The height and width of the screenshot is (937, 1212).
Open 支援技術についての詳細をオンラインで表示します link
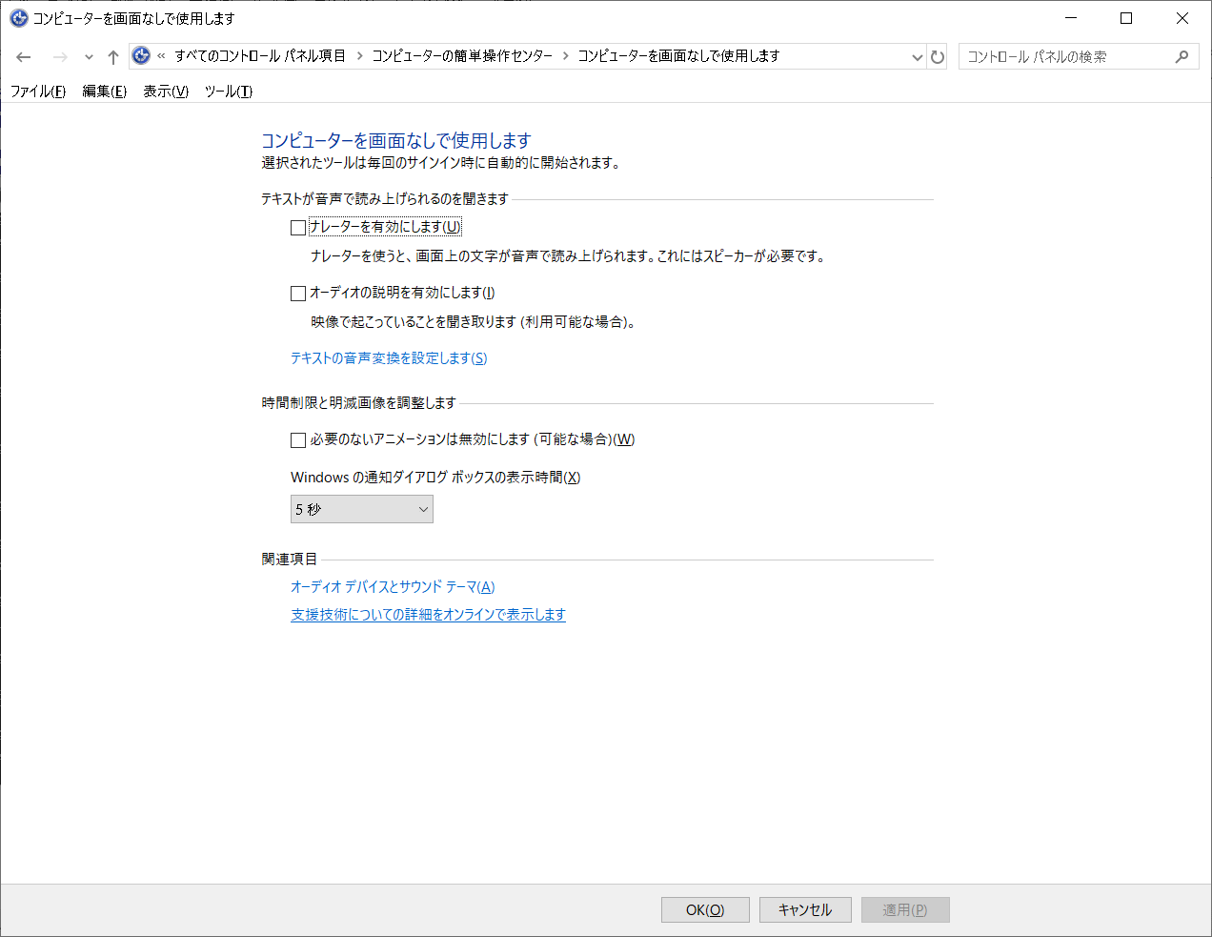(x=428, y=615)
